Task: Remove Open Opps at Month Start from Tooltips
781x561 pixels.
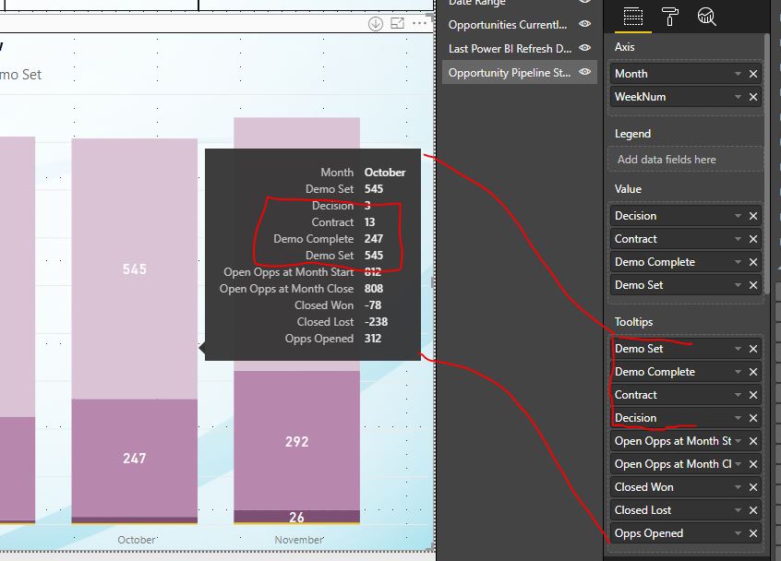Action: pos(753,441)
